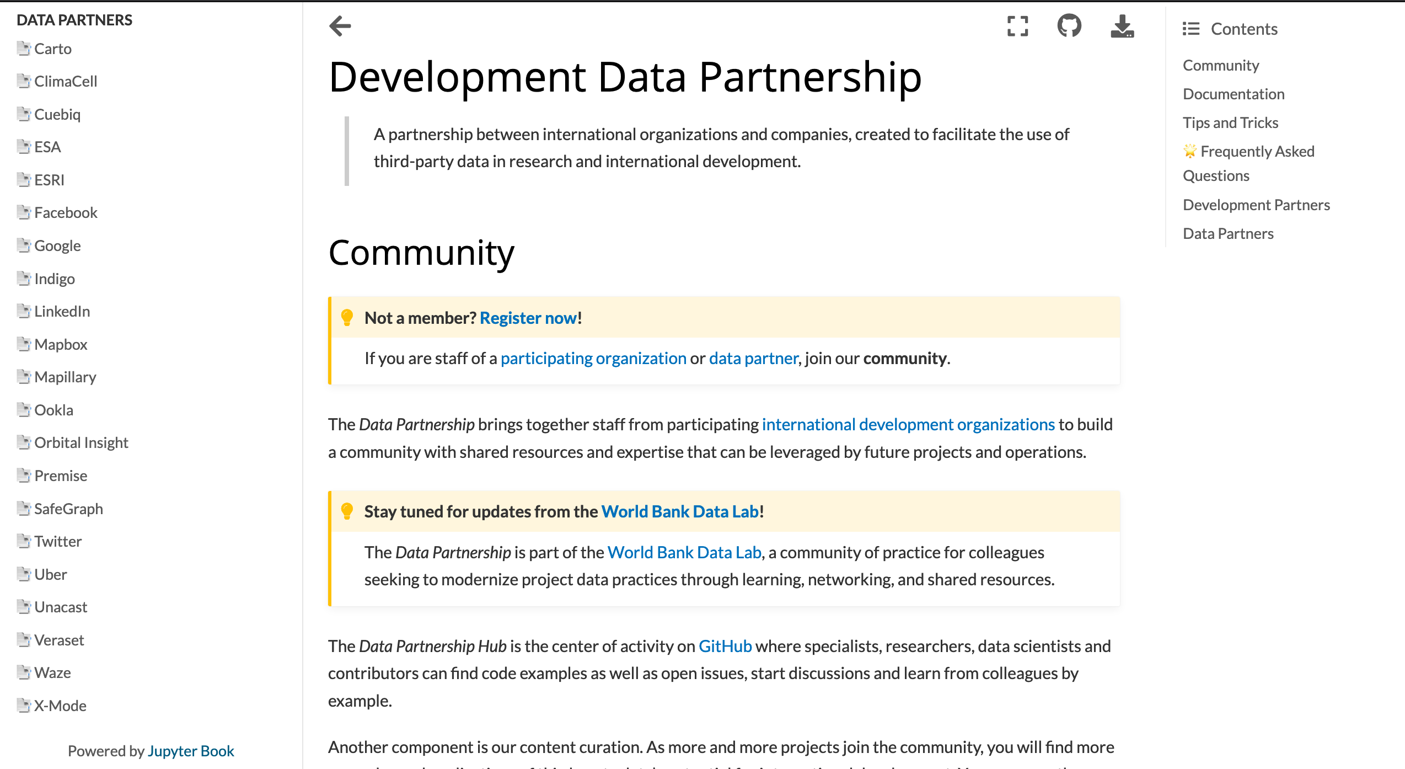Open the Mapbox sidebar entry
The height and width of the screenshot is (769, 1405).
pos(61,344)
